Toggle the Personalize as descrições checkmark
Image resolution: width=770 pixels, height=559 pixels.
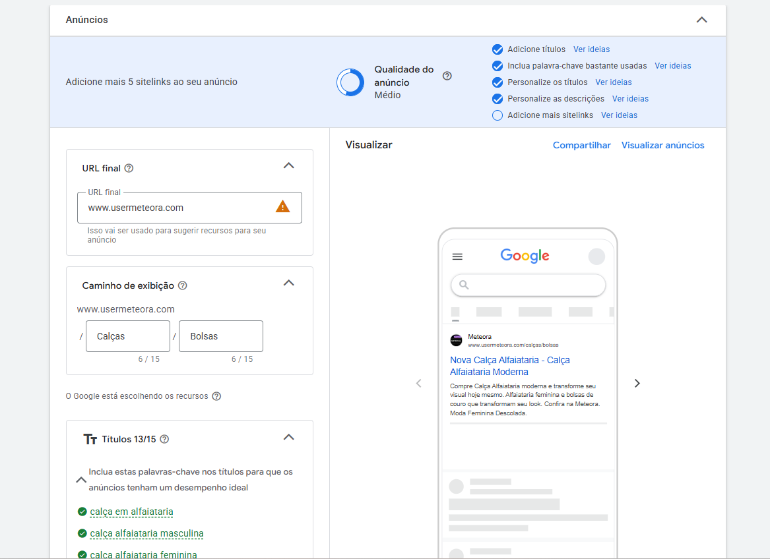click(497, 99)
